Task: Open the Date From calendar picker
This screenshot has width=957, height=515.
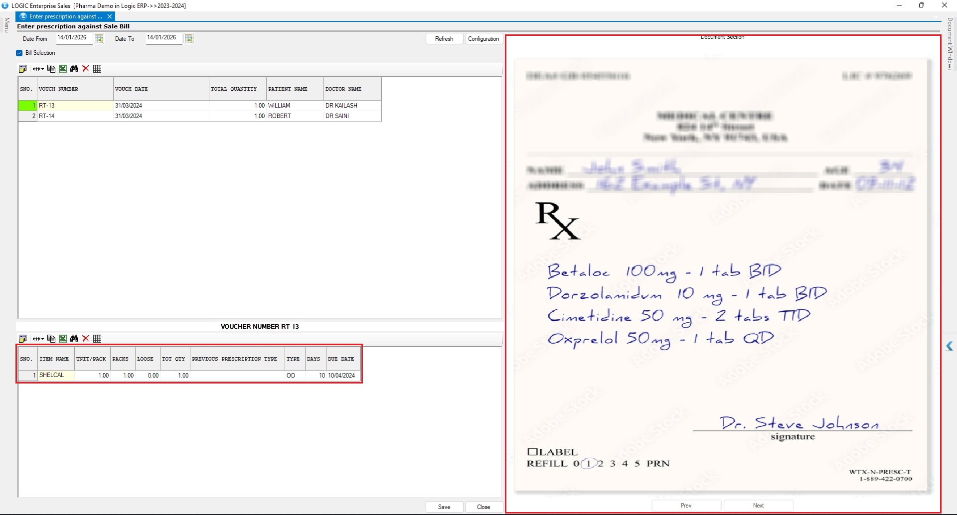Action: [x=99, y=39]
